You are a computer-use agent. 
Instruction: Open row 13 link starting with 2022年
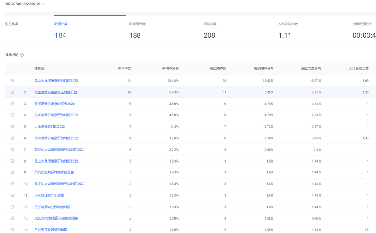56,219
